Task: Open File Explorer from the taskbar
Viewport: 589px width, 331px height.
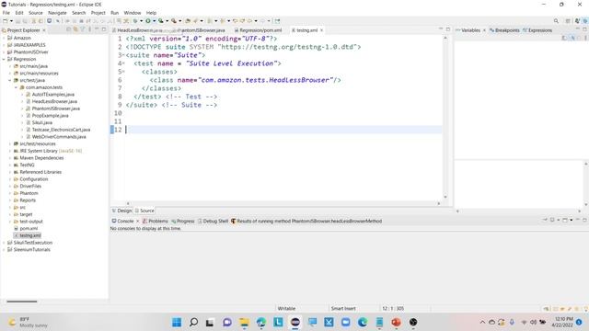Action: (x=244, y=322)
